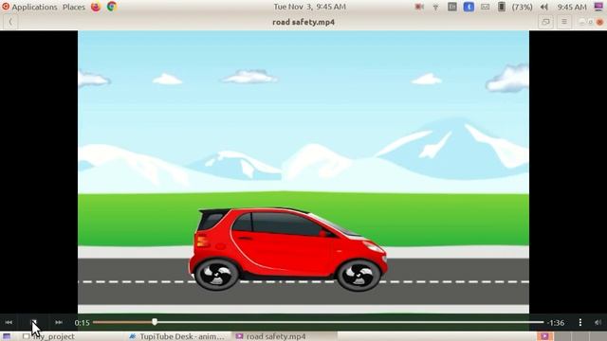This screenshot has width=607, height=341.
Task: Click the screen recorder tray icon
Action: [x=419, y=7]
